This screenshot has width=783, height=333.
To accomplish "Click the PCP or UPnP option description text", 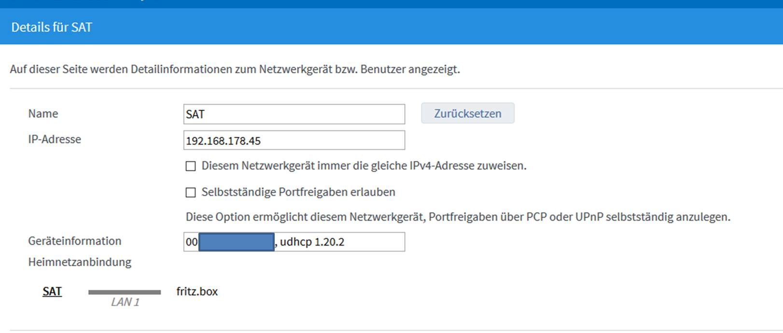I will pos(458,217).
